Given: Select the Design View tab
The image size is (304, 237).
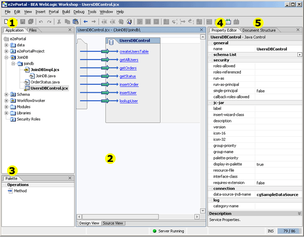Looking at the screenshot, I should (89, 223).
